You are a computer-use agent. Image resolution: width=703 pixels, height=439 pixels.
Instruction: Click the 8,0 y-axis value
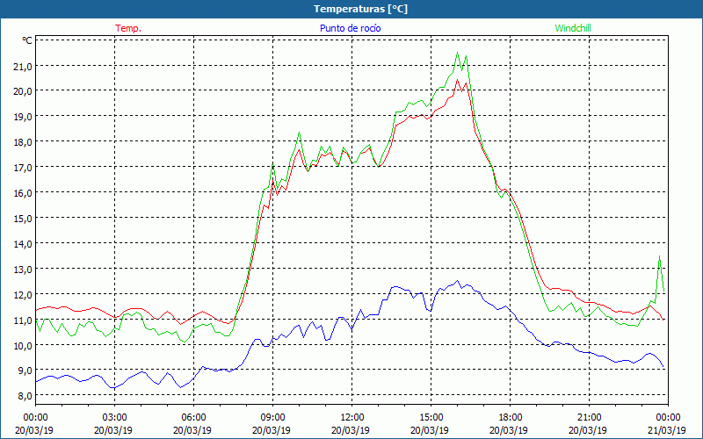(25, 396)
